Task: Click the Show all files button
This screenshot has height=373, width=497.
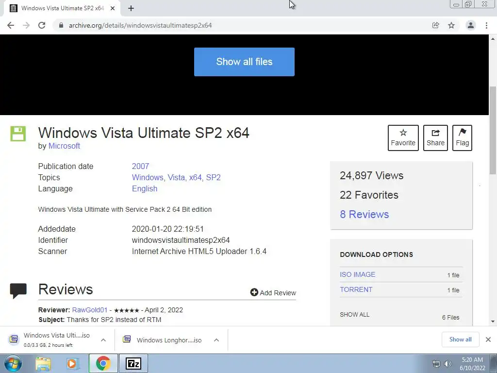Action: pos(244,62)
